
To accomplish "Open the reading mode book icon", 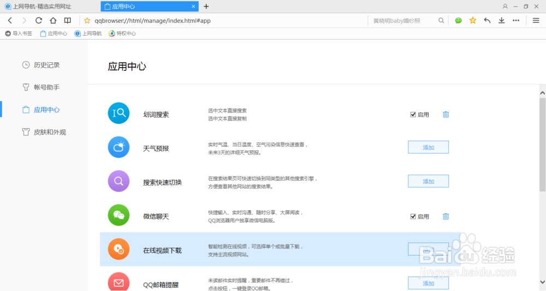I will (68, 21).
